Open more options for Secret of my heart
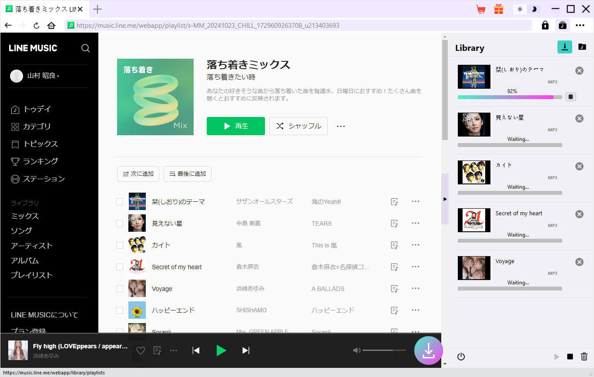This screenshot has height=377, width=594. click(x=416, y=267)
